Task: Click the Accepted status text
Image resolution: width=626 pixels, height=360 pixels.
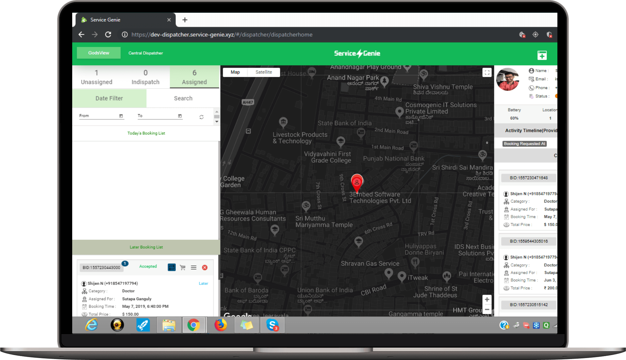Action: point(148,267)
